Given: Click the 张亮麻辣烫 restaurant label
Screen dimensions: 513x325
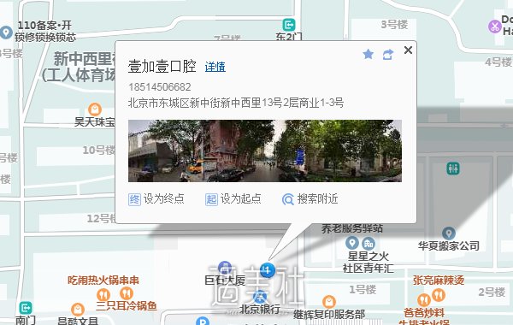Looking at the screenshot, I should (x=439, y=281).
